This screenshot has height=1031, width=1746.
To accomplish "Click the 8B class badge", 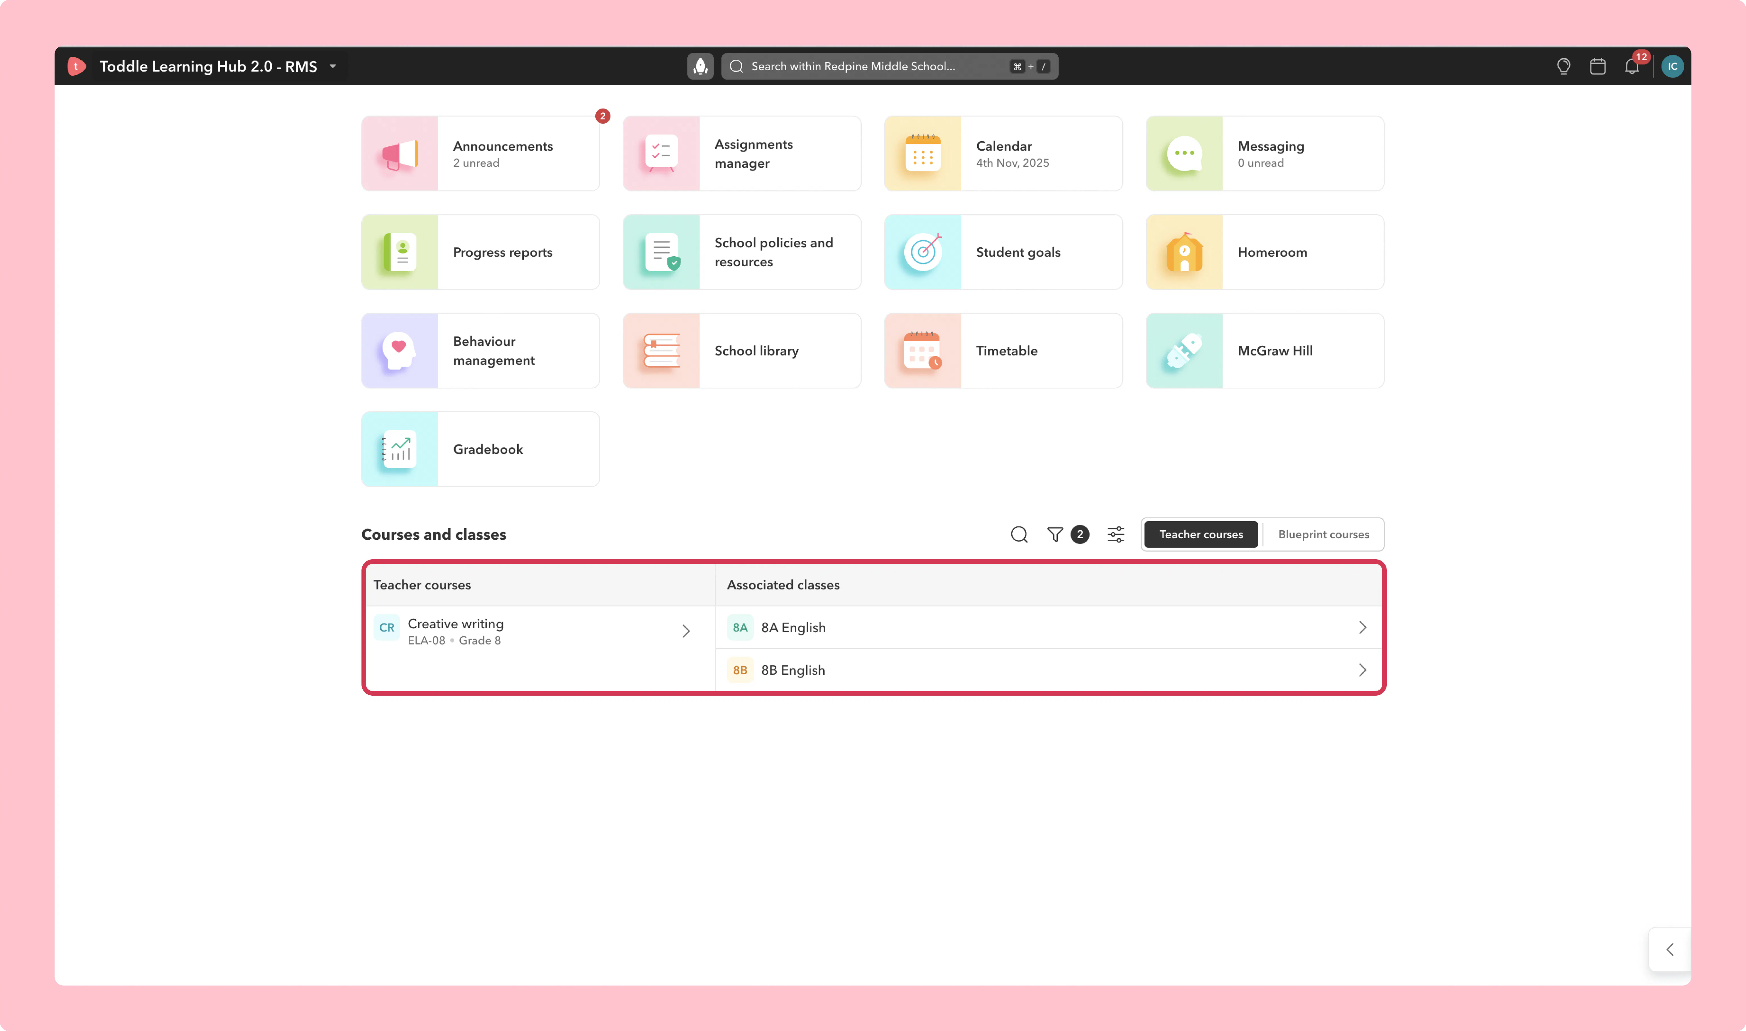I will pyautogui.click(x=740, y=670).
